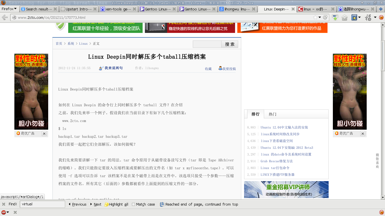Viewport: 385px width, 216px height.
Task: Open the URL history dropdown arrow
Action: click(320, 17)
